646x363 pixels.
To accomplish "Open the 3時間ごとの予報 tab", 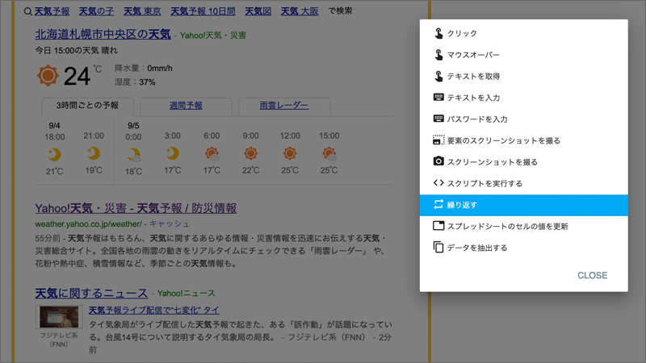I will [87, 106].
